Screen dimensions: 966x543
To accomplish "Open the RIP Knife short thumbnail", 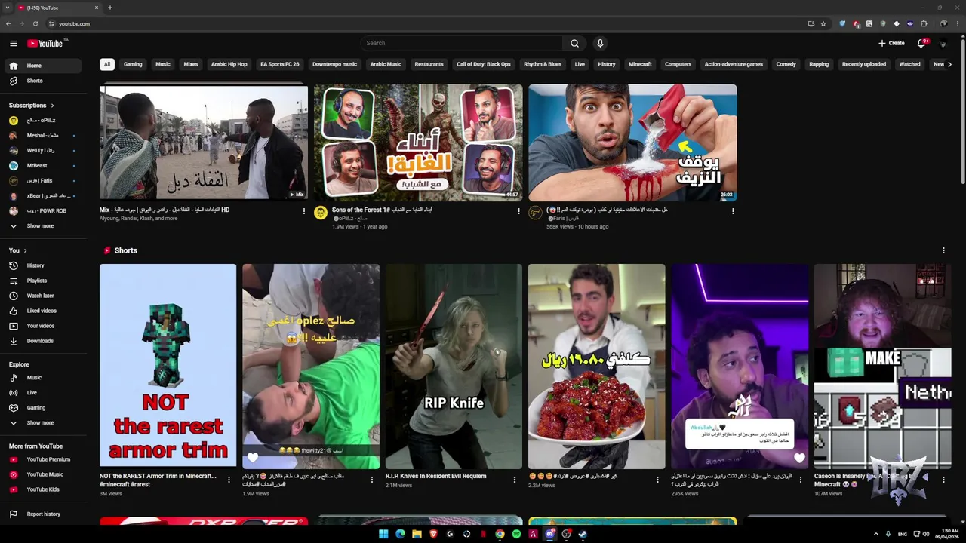I will [x=454, y=367].
